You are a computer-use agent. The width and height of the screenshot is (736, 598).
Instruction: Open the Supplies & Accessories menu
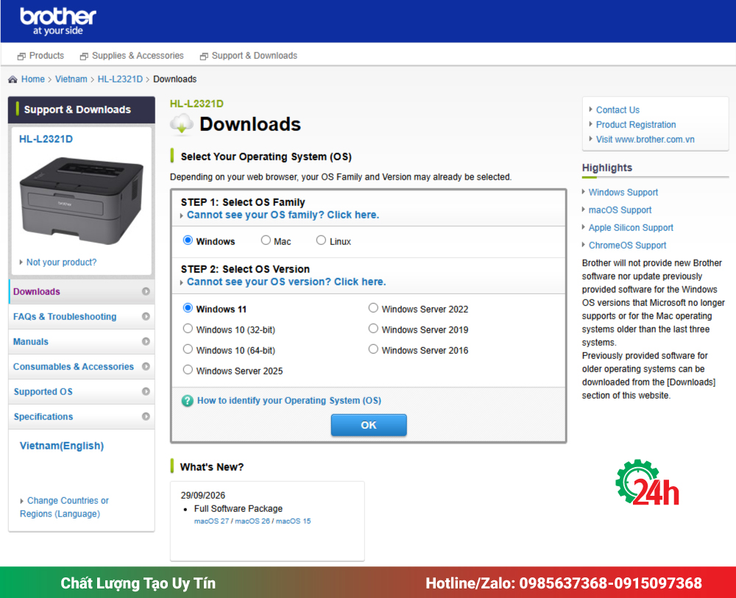point(138,56)
